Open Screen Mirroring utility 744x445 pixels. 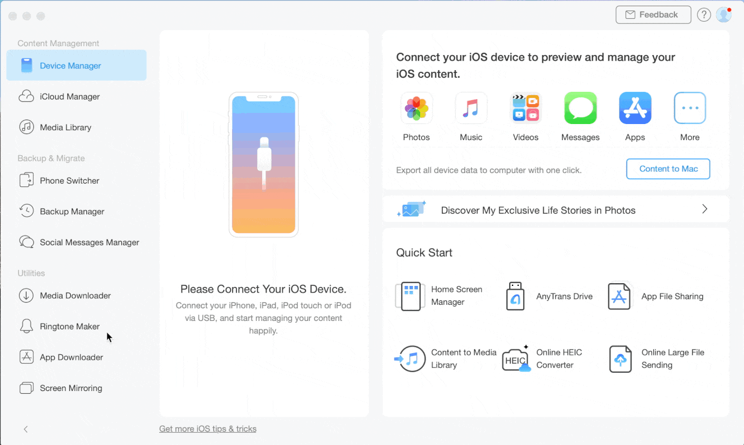pyautogui.click(x=76, y=388)
